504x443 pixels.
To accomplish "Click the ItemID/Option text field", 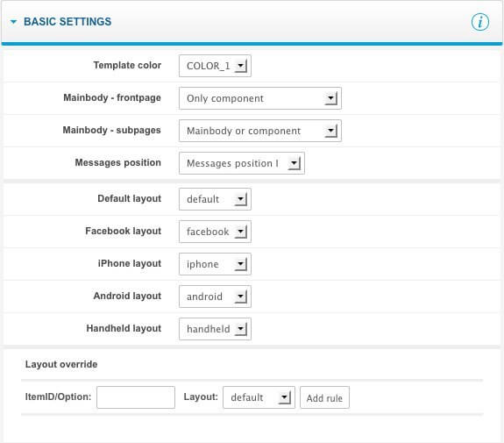I will click(136, 397).
